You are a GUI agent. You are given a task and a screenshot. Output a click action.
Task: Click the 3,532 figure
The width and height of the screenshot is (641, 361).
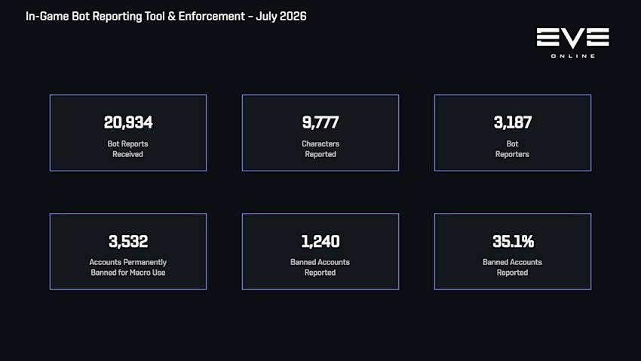click(x=128, y=241)
